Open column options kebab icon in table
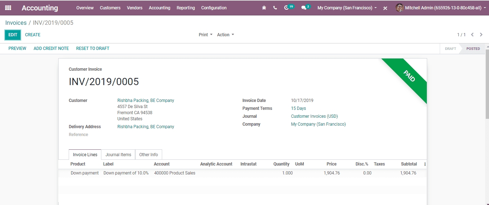Screen dimensions: 489x205 click(425, 164)
